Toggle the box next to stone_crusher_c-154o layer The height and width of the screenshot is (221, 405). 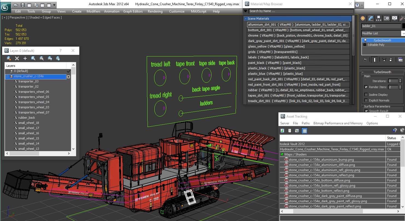[68, 77]
